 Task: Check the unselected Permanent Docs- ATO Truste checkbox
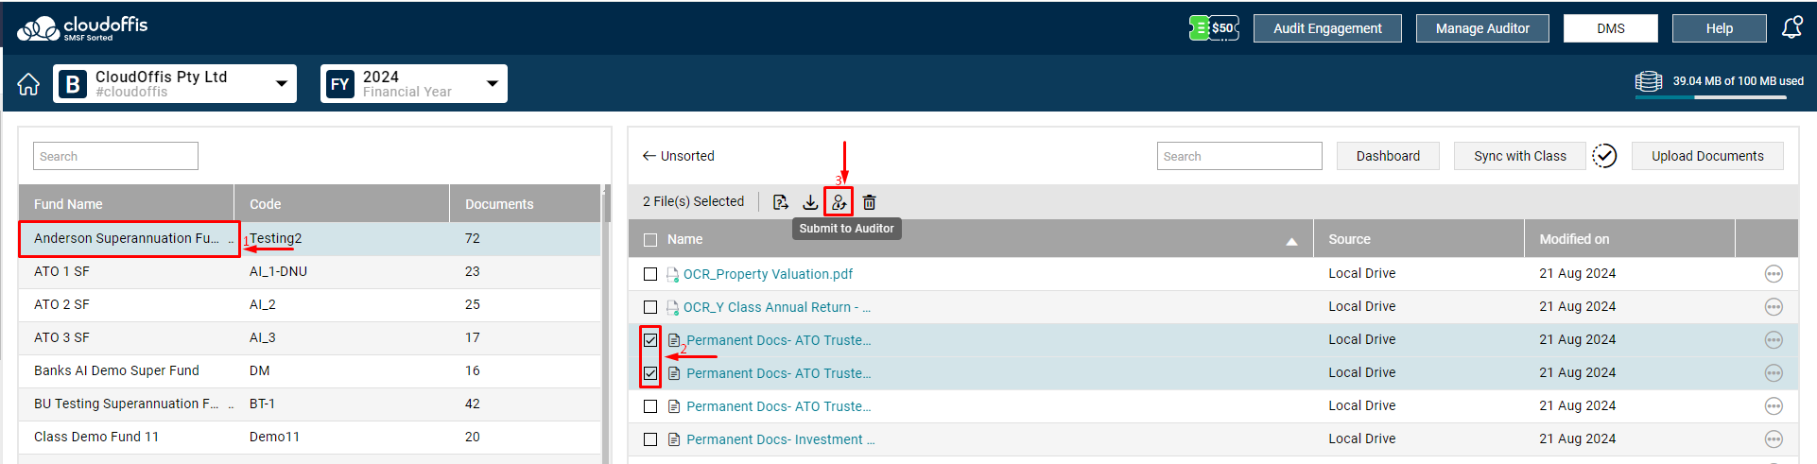tap(650, 406)
